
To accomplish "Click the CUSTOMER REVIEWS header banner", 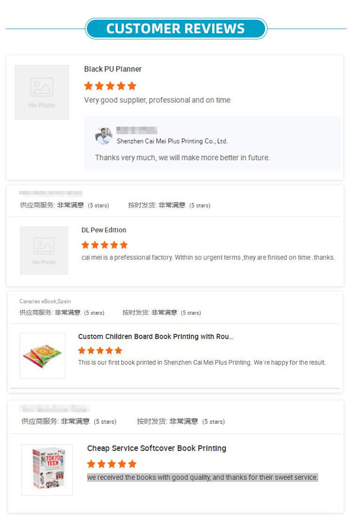I will click(x=176, y=29).
